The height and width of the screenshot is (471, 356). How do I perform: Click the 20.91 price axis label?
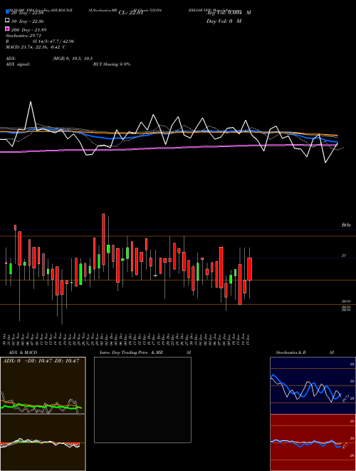pos(346,301)
